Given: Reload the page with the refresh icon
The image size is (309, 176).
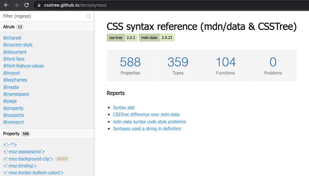Looking at the screenshot, I should 26,5.
